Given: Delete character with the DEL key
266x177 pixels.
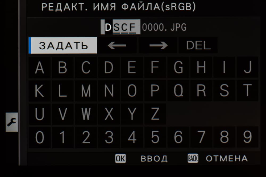Looking at the screenshot, I should [198, 45].
